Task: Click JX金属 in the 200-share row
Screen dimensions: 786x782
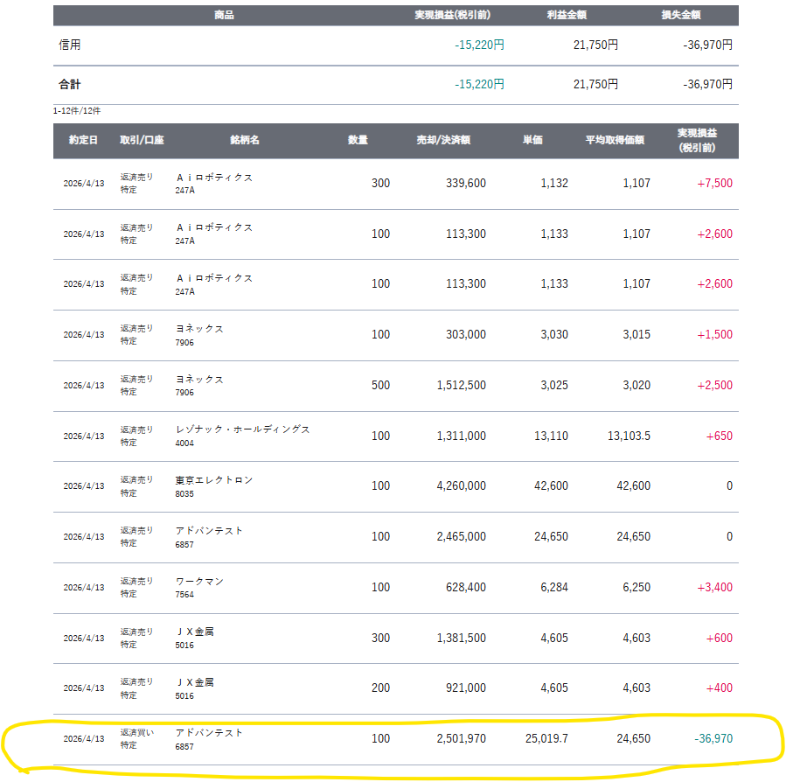Action: pos(195,681)
